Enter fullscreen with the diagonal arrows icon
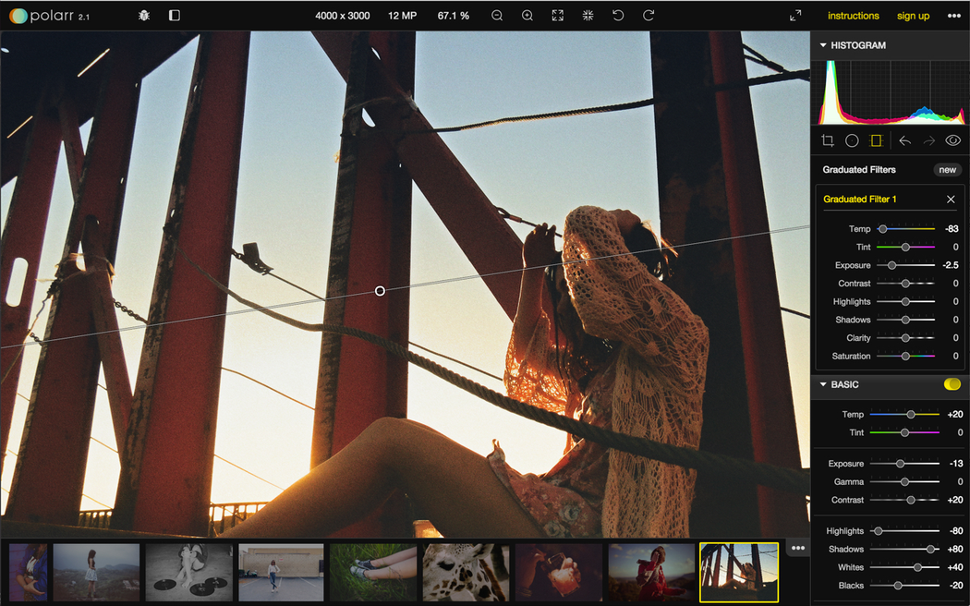 [x=795, y=16]
